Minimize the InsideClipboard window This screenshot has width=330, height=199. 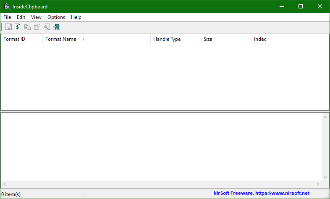pyautogui.click(x=282, y=7)
